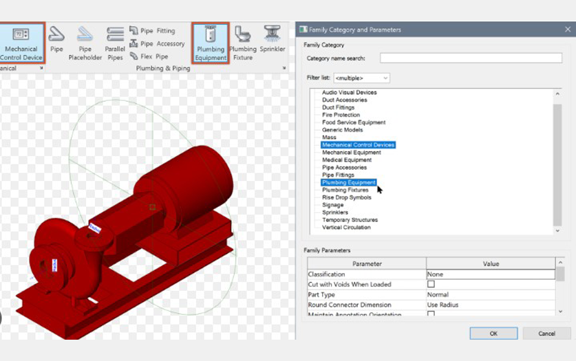The height and width of the screenshot is (361, 576).
Task: Cancel the Family Category dialog
Action: click(546, 333)
